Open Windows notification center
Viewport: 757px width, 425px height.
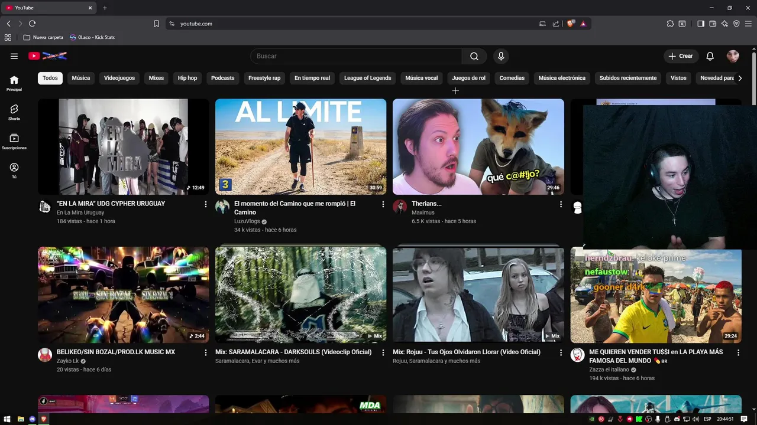tap(744, 419)
